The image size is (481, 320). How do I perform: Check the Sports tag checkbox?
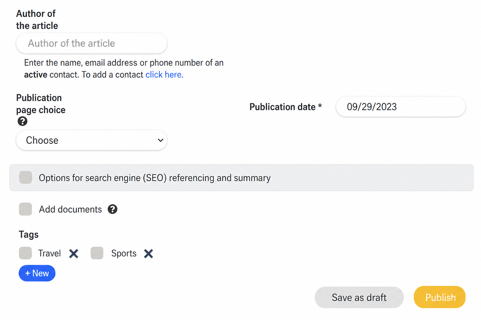pyautogui.click(x=97, y=253)
